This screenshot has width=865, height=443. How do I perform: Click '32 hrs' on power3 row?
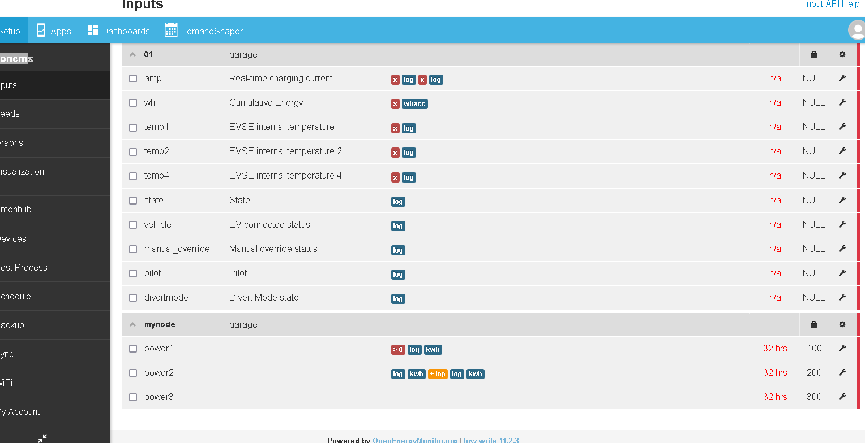(x=775, y=397)
